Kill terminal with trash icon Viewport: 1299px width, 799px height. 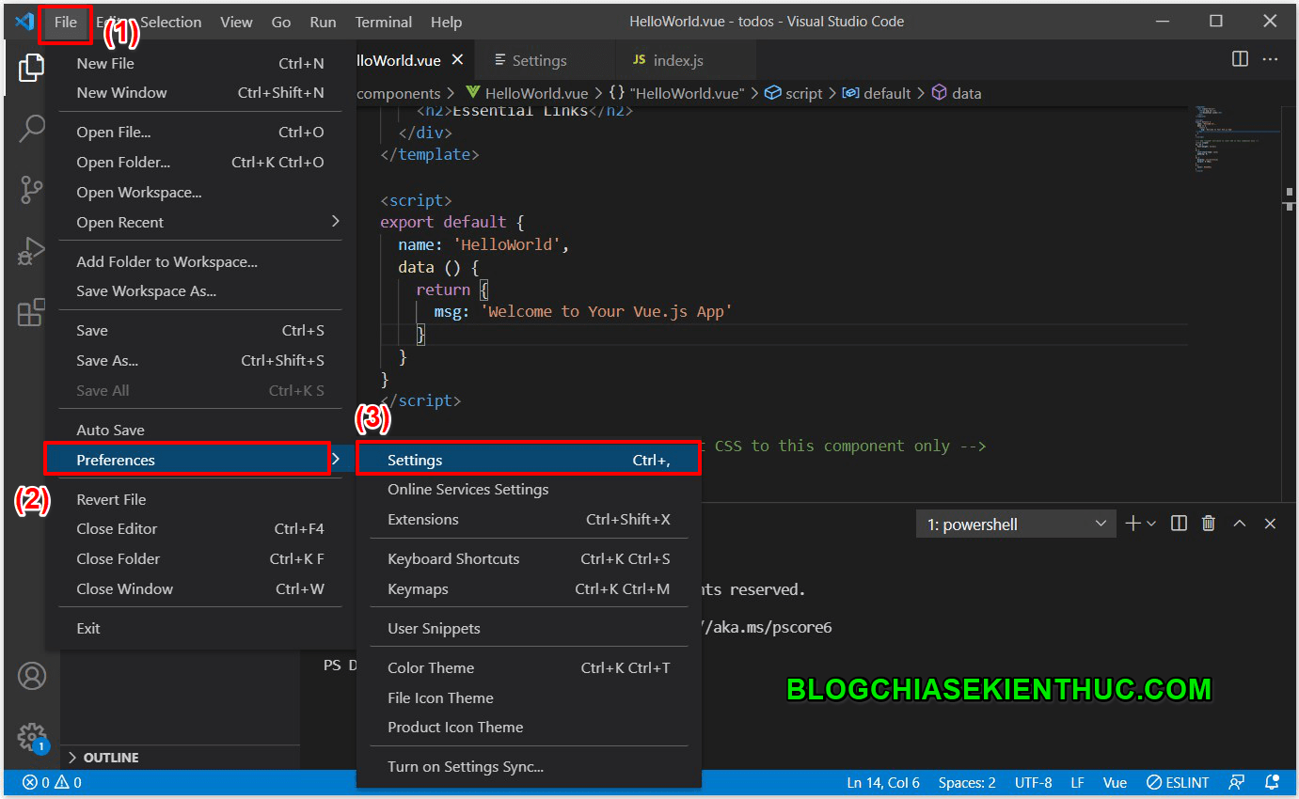[x=1209, y=524]
